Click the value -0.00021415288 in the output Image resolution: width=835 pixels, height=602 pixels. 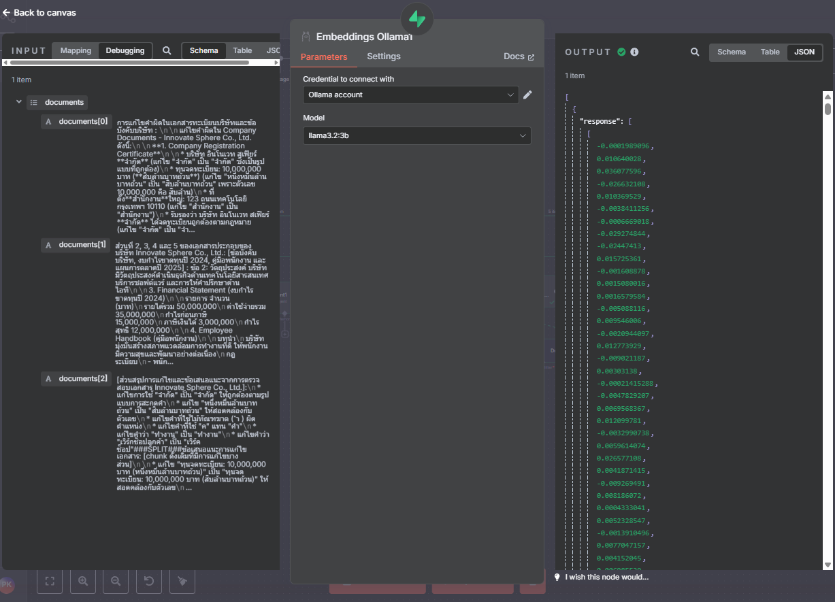pos(626,384)
